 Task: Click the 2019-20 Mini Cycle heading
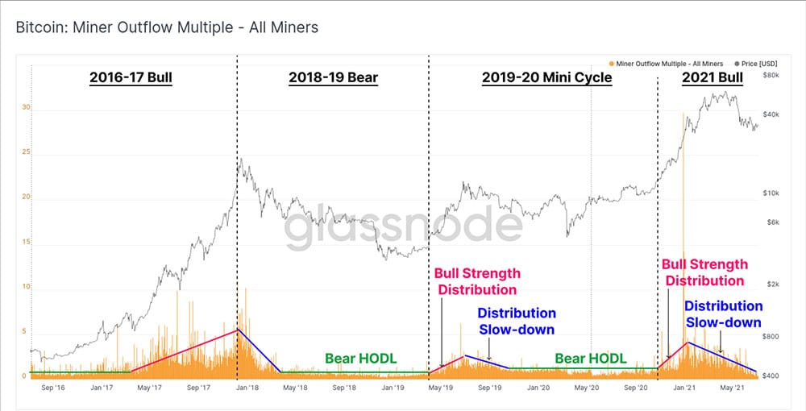(547, 77)
